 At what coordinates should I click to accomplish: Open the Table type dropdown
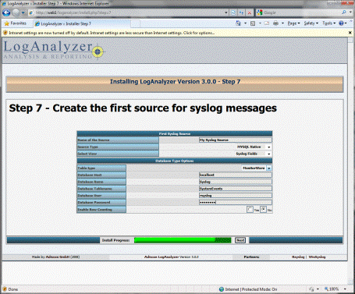[257, 168]
